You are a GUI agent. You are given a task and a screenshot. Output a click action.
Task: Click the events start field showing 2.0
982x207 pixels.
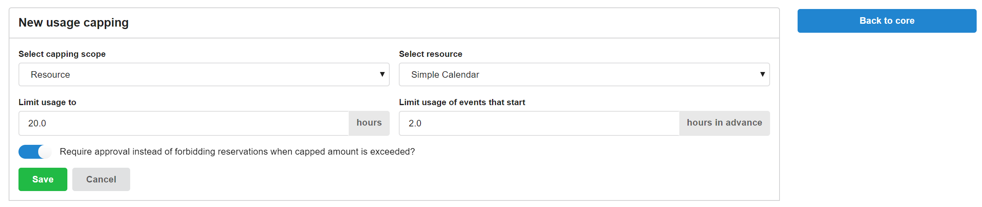pos(539,123)
